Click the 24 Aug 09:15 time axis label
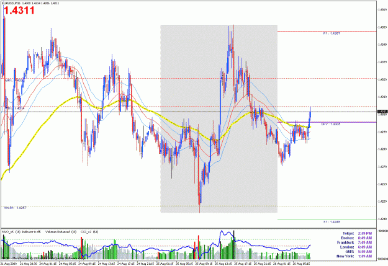The width and height of the screenshot is (388, 266). coord(88,264)
